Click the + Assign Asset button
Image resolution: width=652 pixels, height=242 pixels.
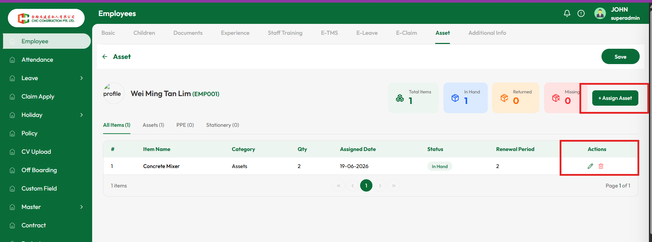click(615, 98)
